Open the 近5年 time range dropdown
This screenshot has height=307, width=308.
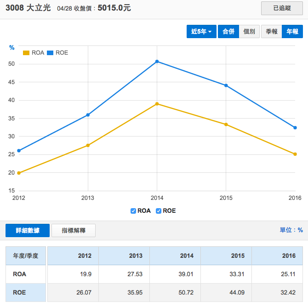pos(201,32)
